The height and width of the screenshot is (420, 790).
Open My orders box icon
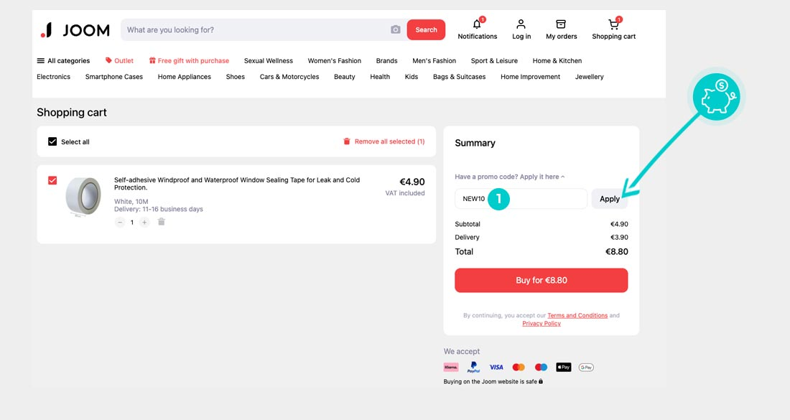click(x=561, y=24)
